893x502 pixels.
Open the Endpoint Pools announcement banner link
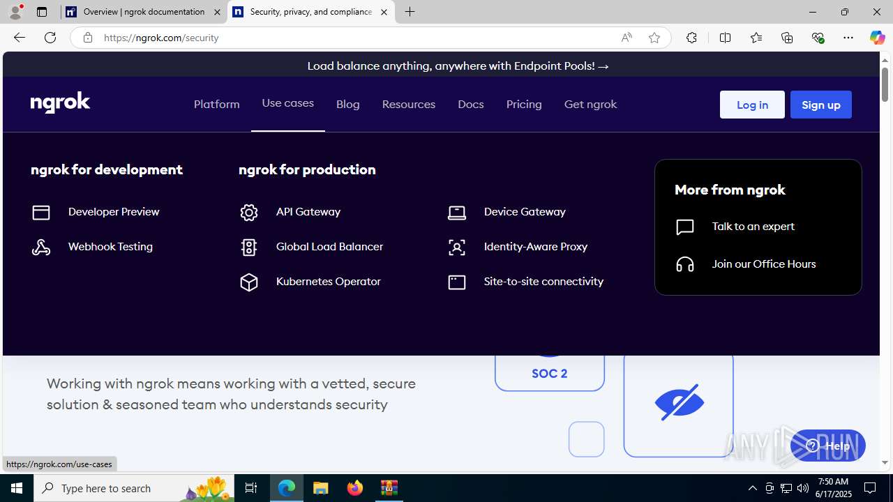(x=458, y=66)
